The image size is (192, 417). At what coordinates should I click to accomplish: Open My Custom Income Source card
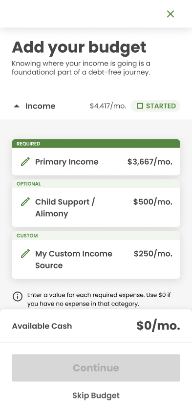96,259
